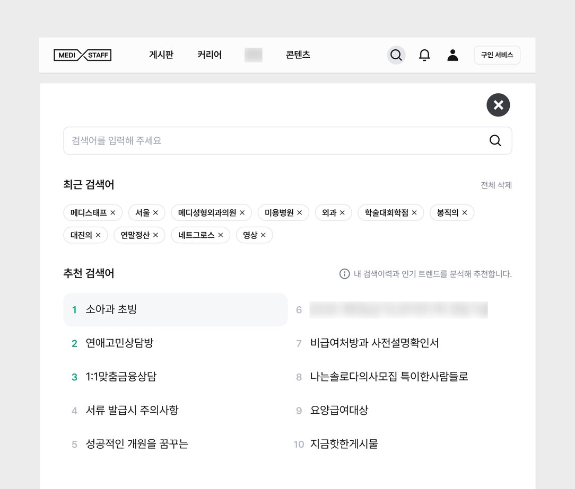Search recent term 서울
The image size is (575, 489).
143,213
